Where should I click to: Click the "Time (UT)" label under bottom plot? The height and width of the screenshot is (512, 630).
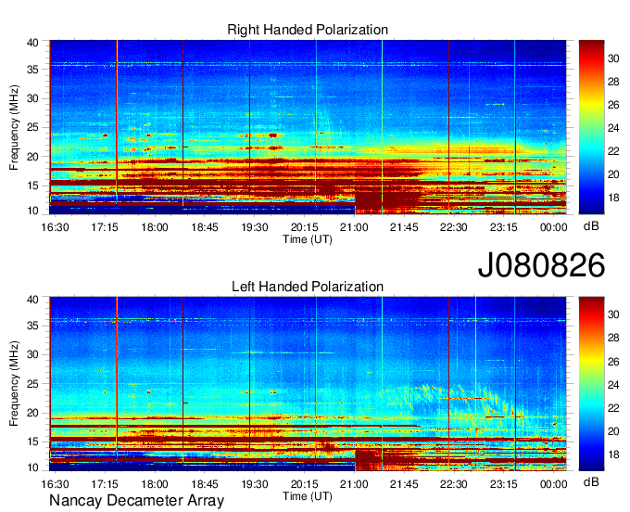[x=308, y=496]
